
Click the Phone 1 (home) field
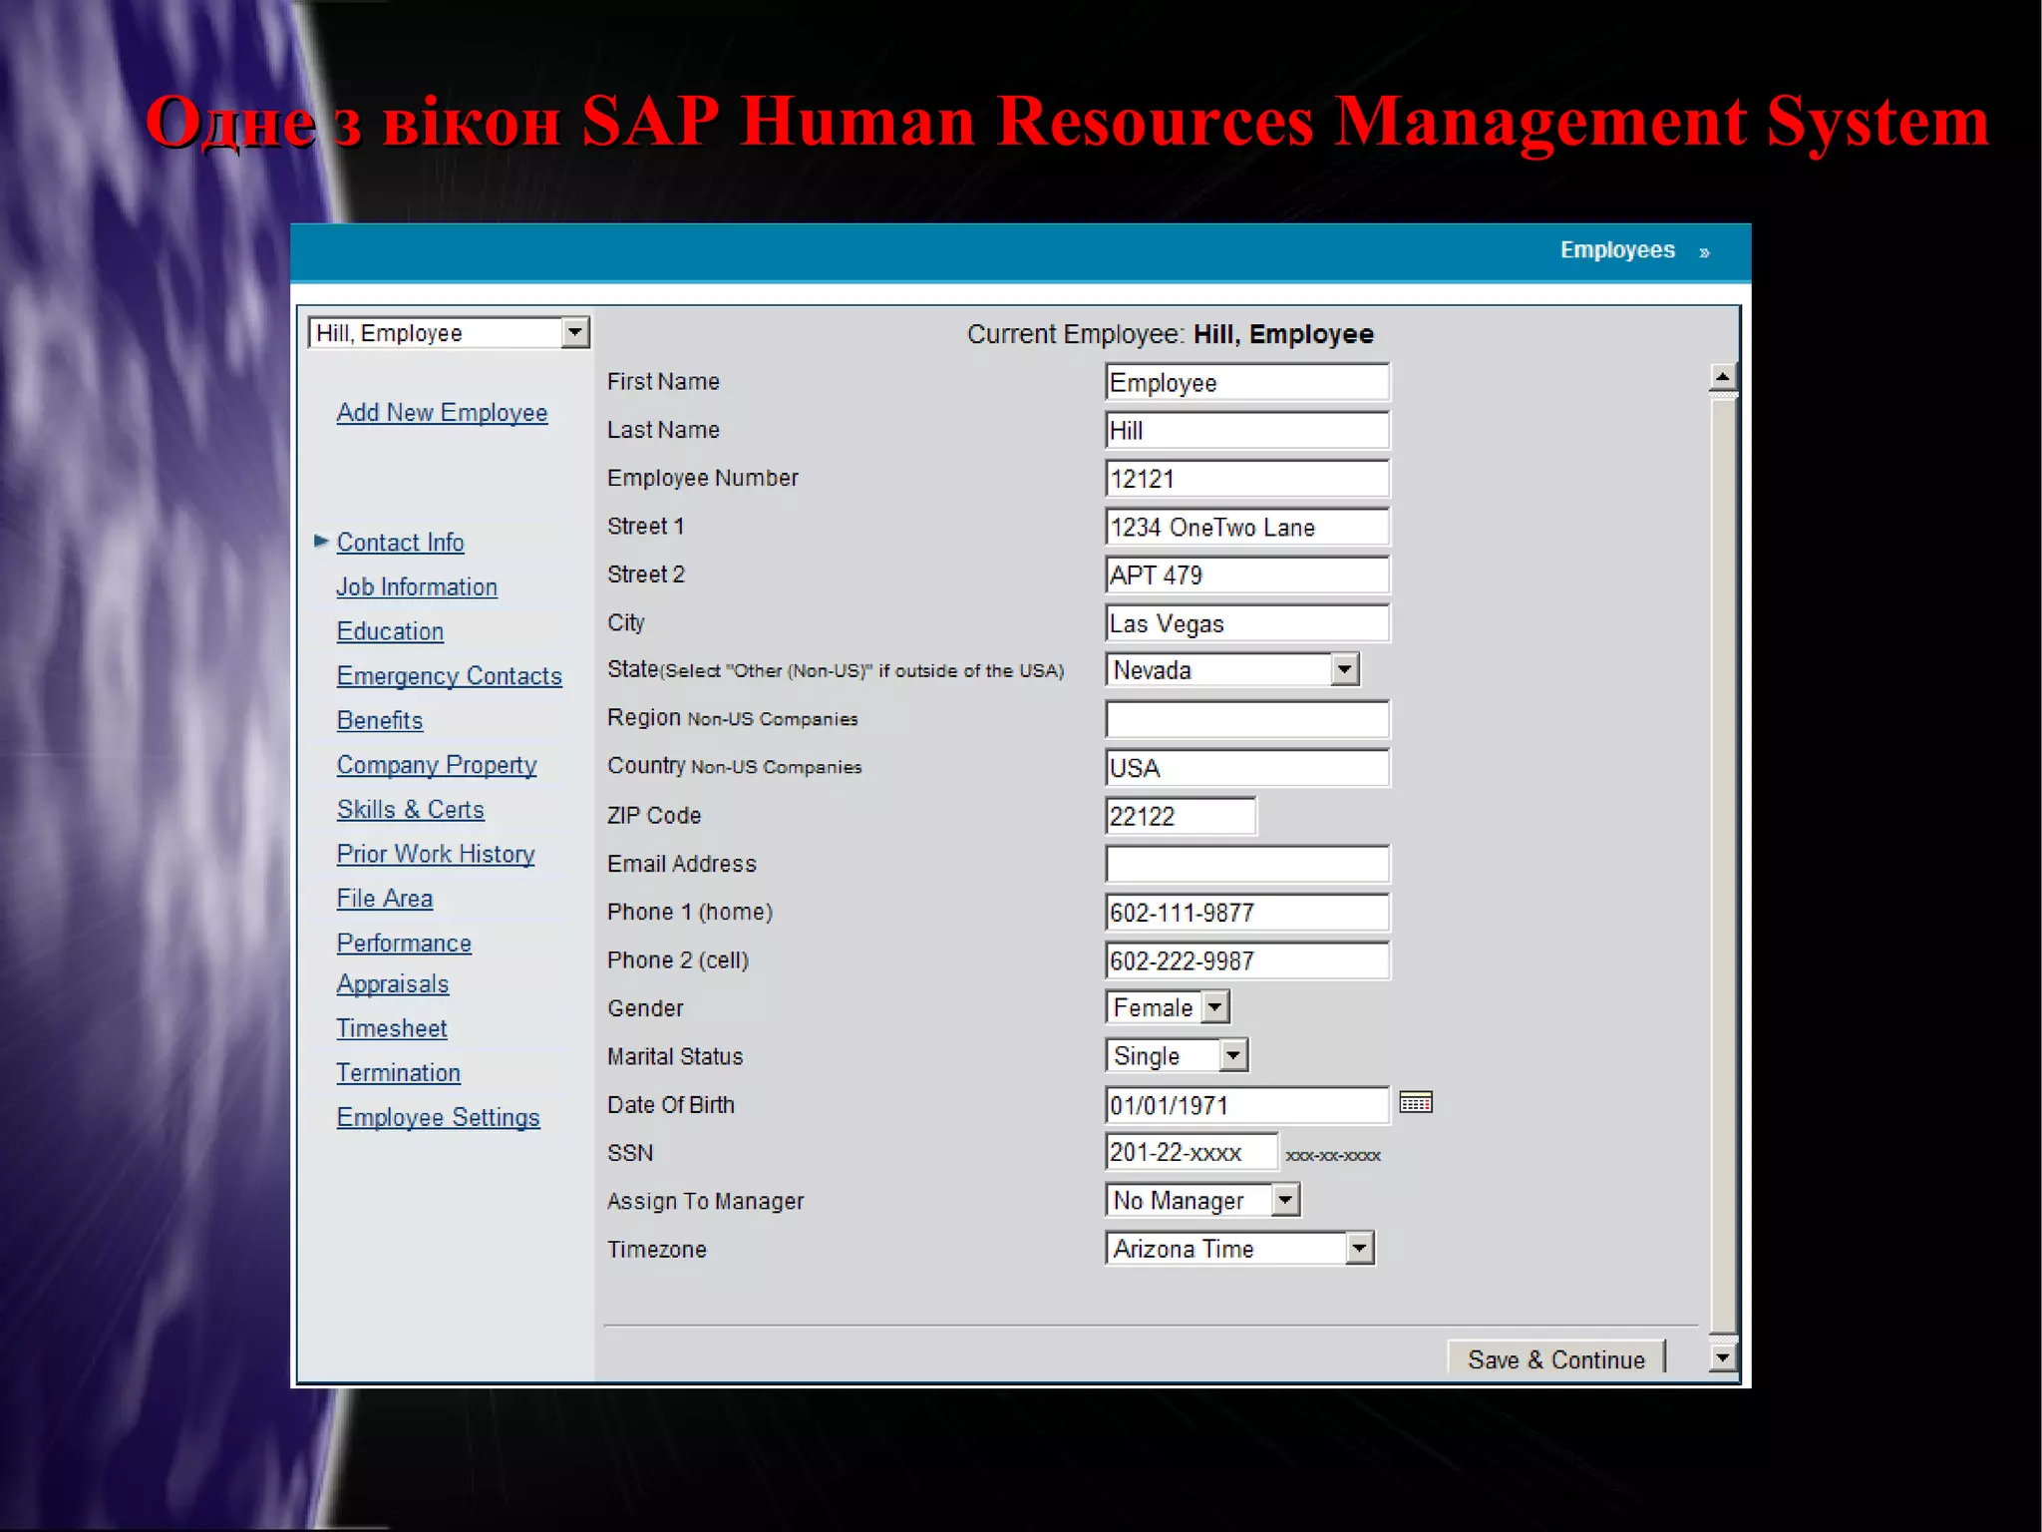1246,912
